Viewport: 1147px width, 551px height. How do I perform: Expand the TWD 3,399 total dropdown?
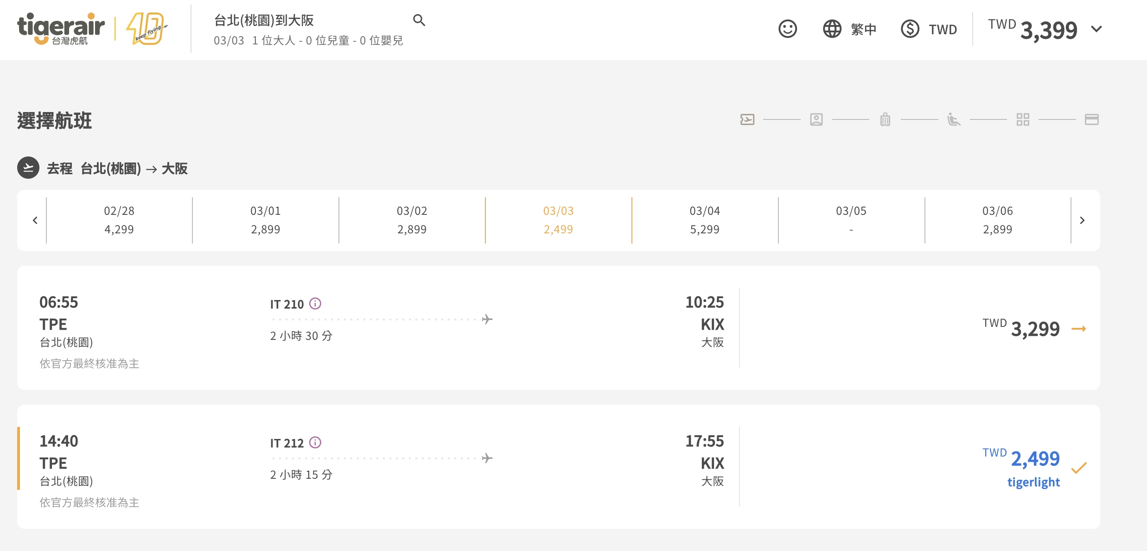[x=1096, y=29]
